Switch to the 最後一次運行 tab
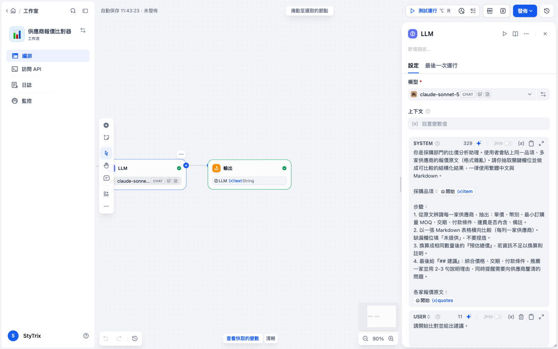 click(441, 66)
